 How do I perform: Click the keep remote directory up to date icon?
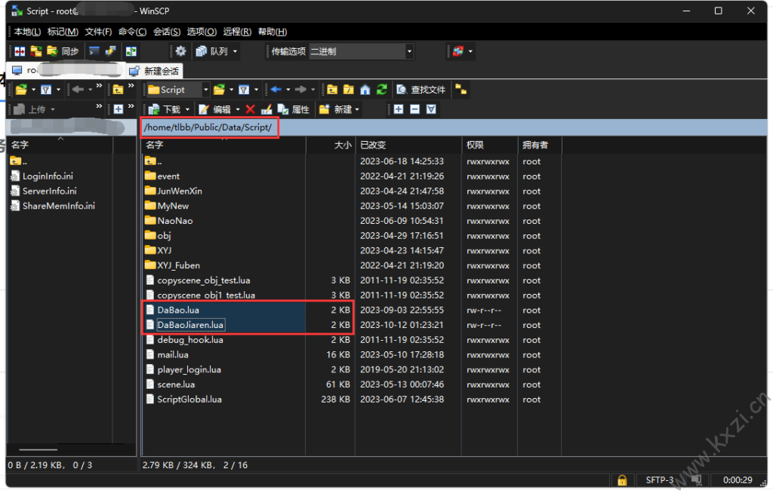131,51
